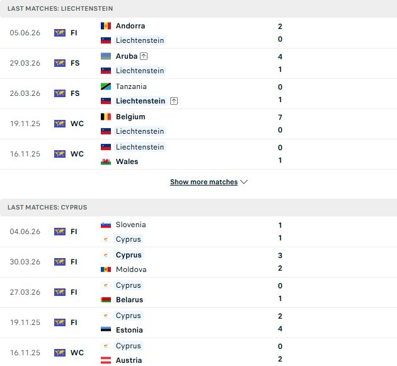This screenshot has height=366, width=397.
Task: Click the chevron next to Show more matches
Action: [244, 182]
